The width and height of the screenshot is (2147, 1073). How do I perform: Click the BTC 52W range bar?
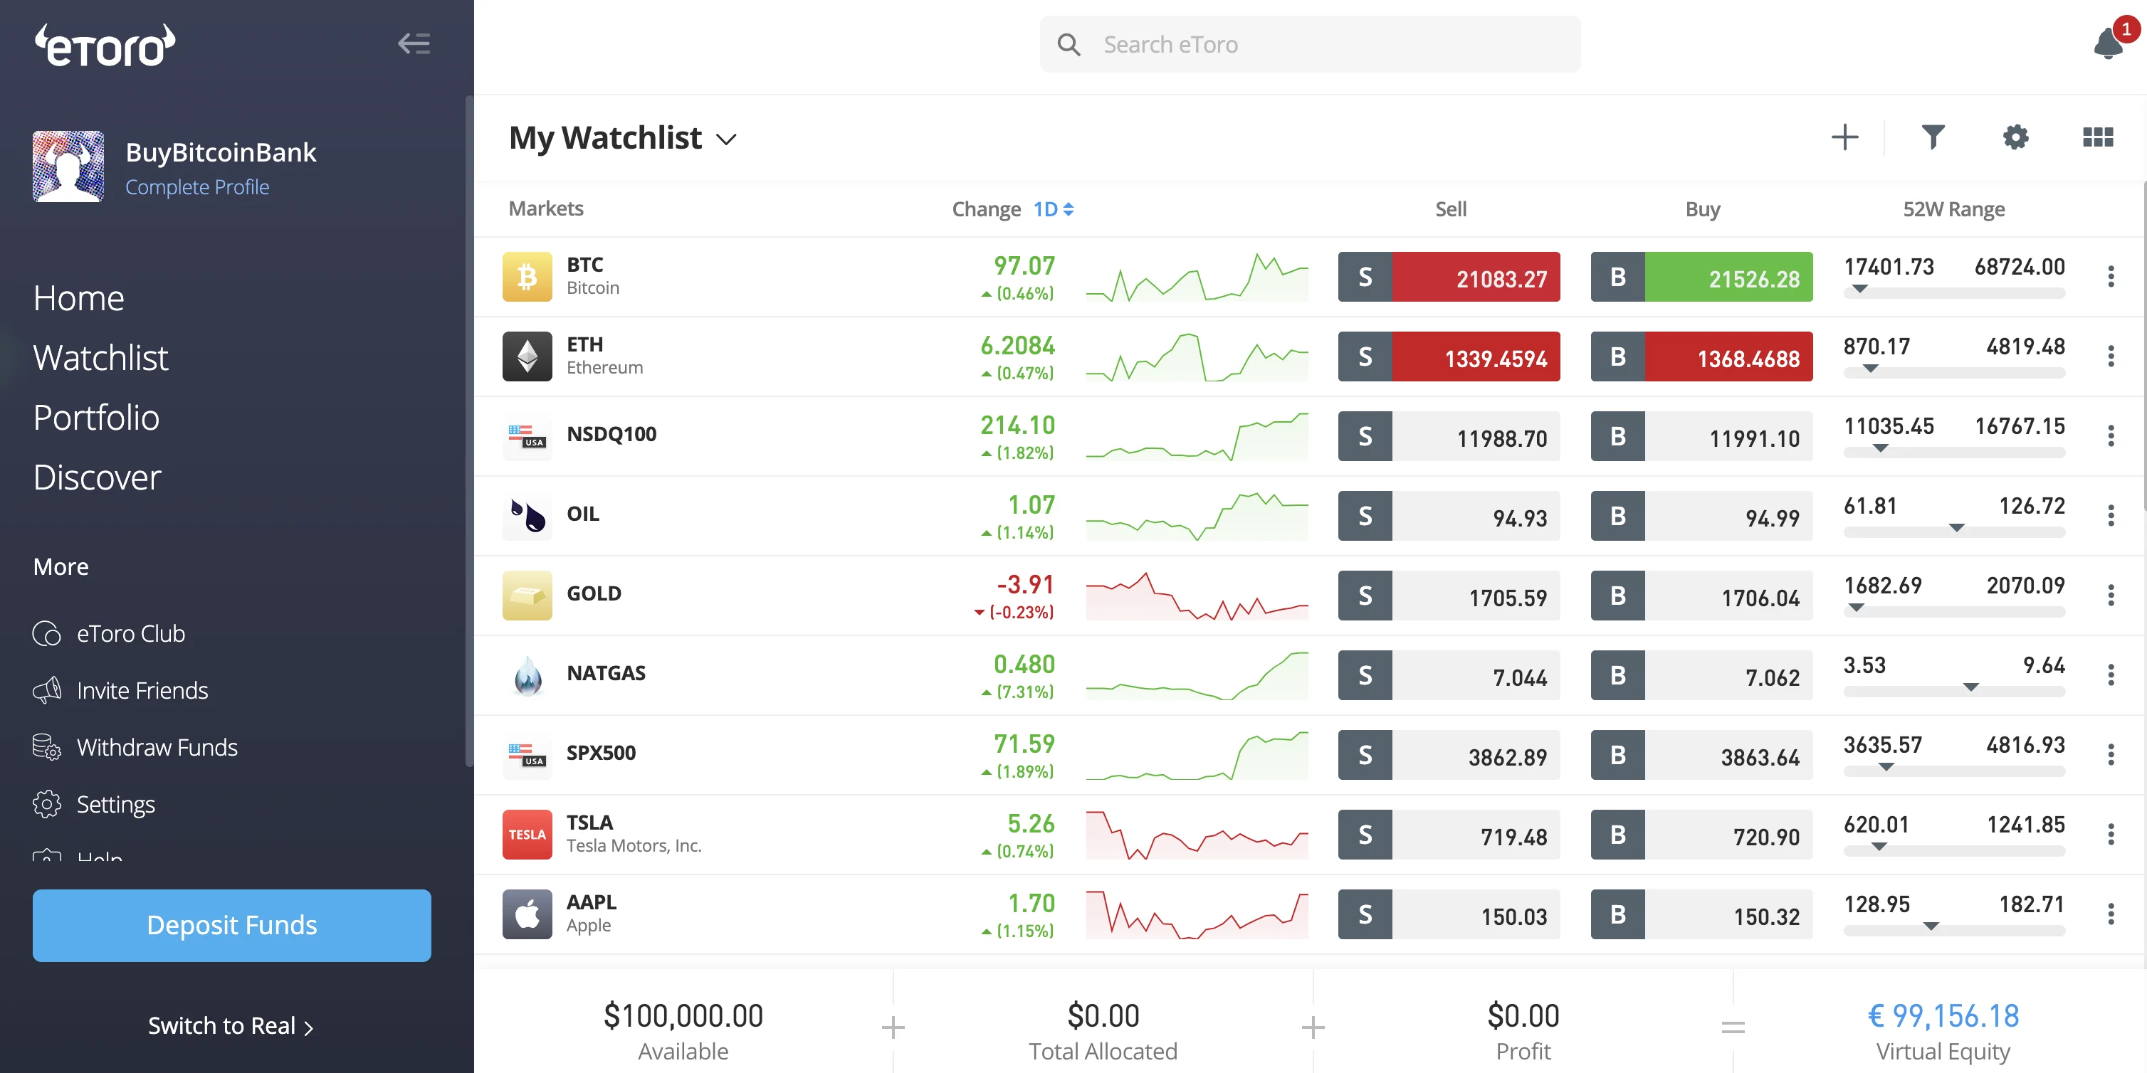pyautogui.click(x=1955, y=292)
